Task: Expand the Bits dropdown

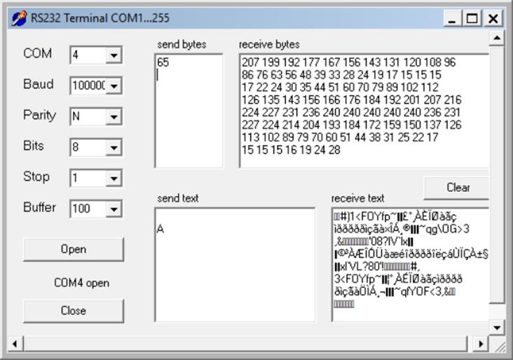Action: 114,148
